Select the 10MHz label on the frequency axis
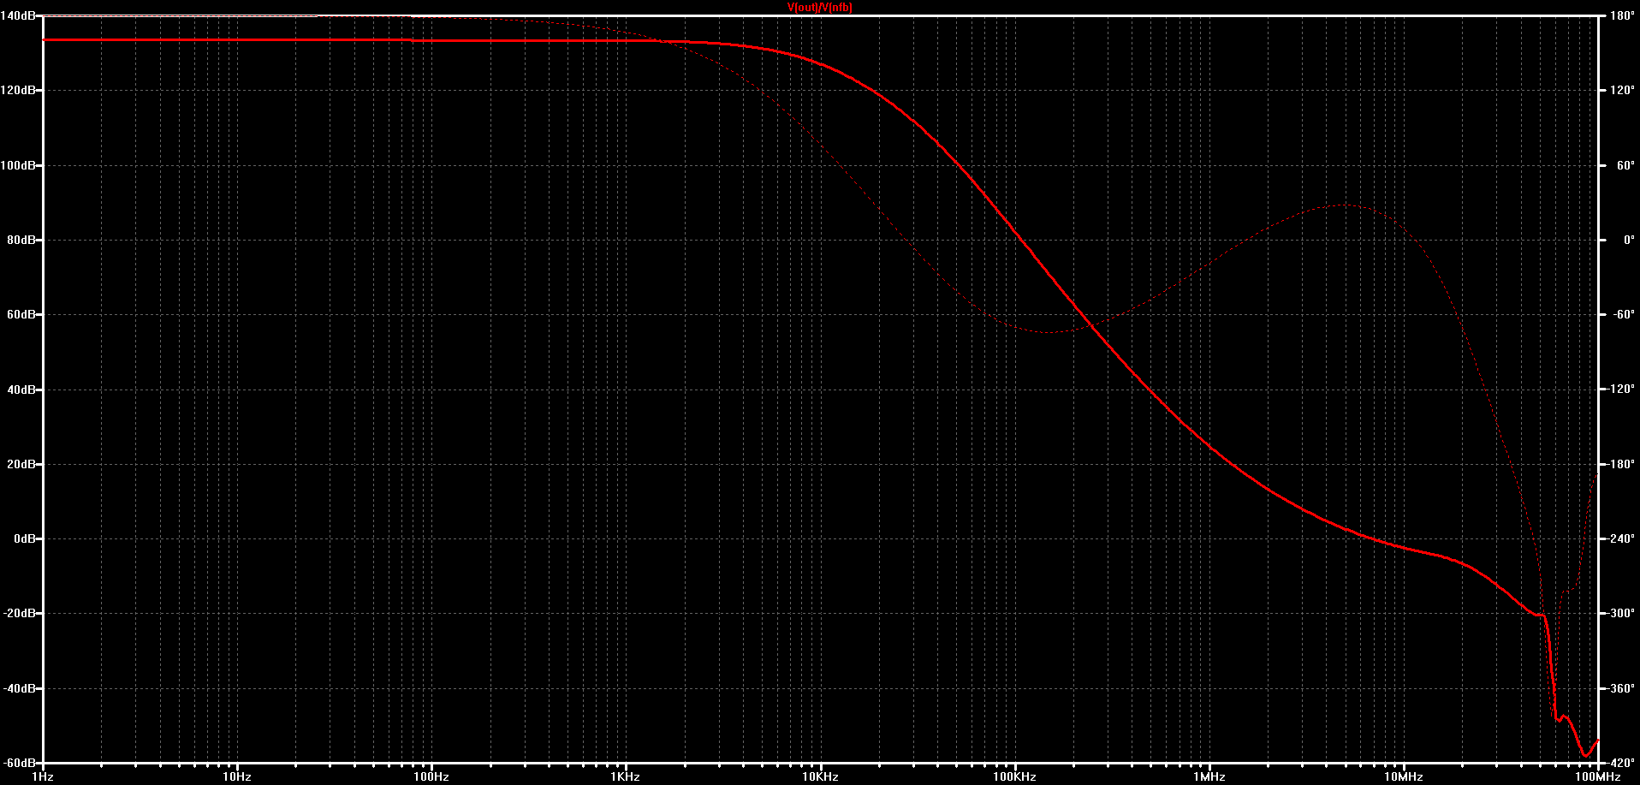The width and height of the screenshot is (1640, 785). 1404,777
